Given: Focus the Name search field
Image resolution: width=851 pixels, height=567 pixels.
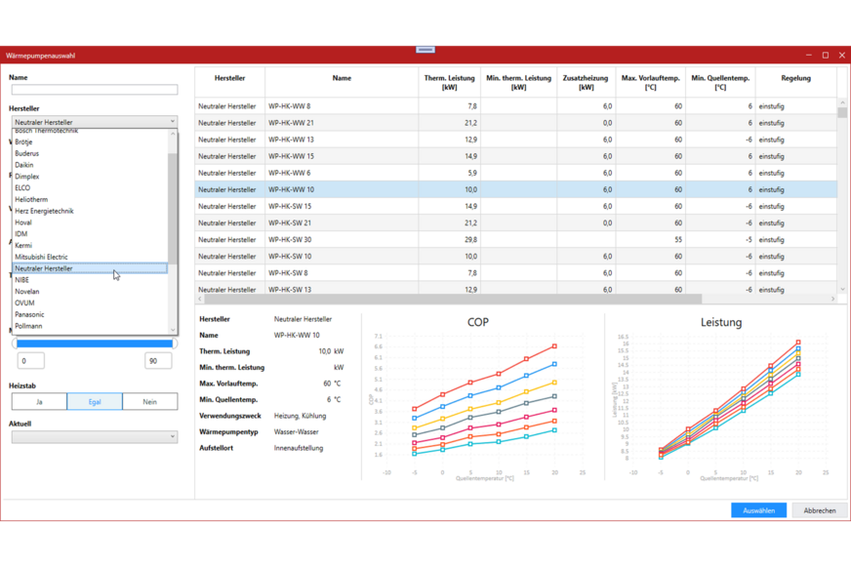Looking at the screenshot, I should [95, 90].
